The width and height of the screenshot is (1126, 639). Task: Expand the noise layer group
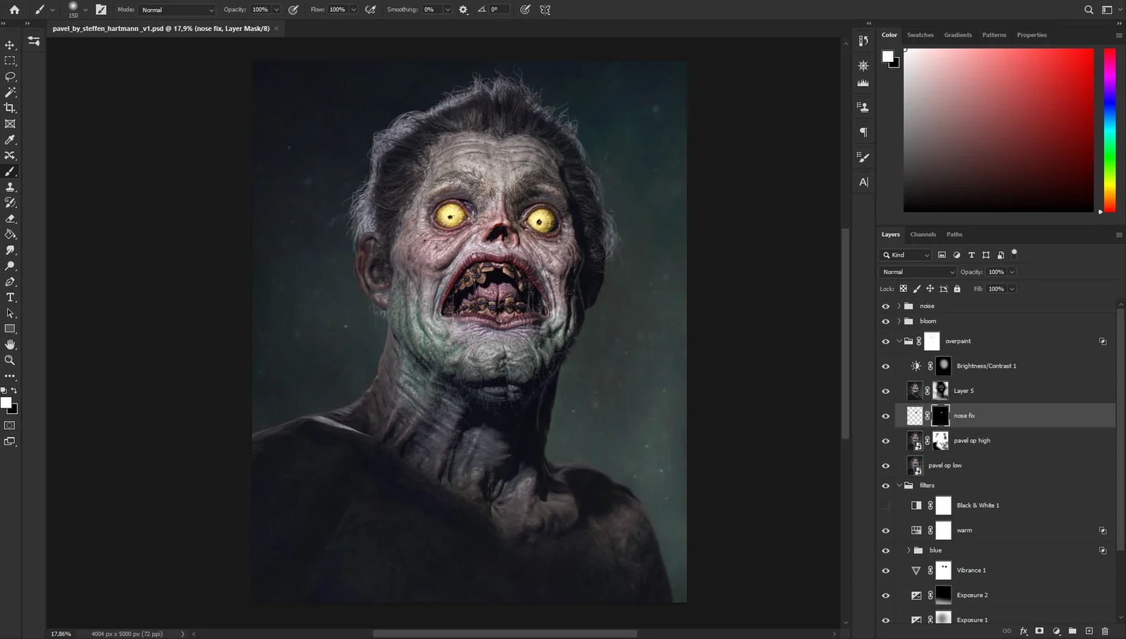pos(899,306)
